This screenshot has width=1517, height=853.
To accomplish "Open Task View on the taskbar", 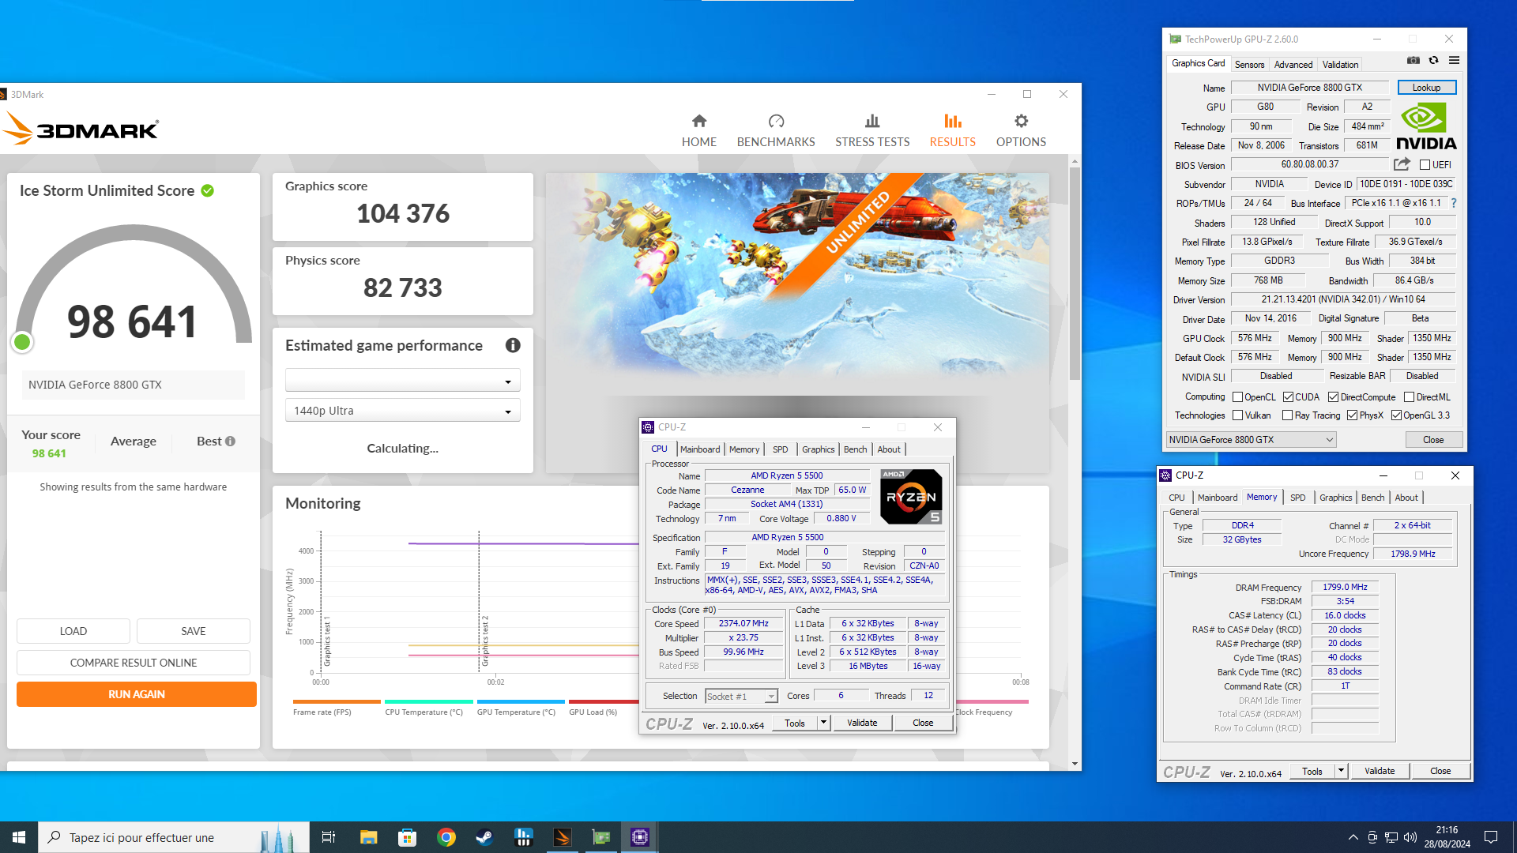I will pyautogui.click(x=329, y=837).
